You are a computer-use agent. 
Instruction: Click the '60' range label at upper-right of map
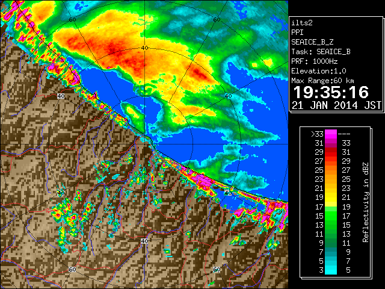pyautogui.click(x=217, y=20)
